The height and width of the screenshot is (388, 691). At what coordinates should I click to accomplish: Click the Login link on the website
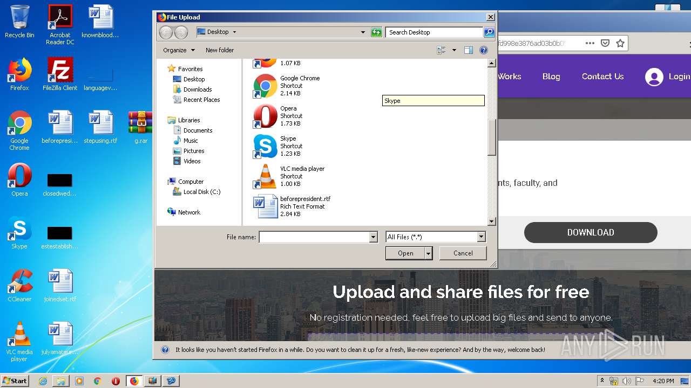pyautogui.click(x=668, y=77)
